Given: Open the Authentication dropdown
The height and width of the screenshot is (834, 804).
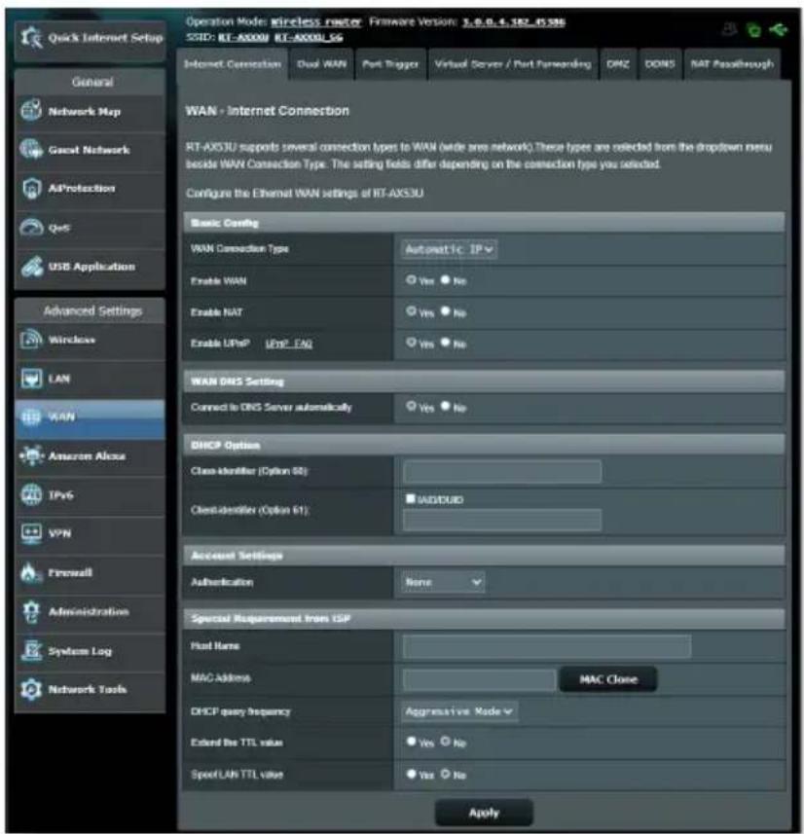Looking at the screenshot, I should click(443, 582).
